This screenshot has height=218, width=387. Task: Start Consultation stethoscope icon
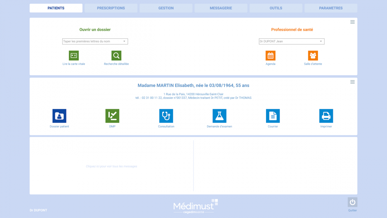(166, 116)
